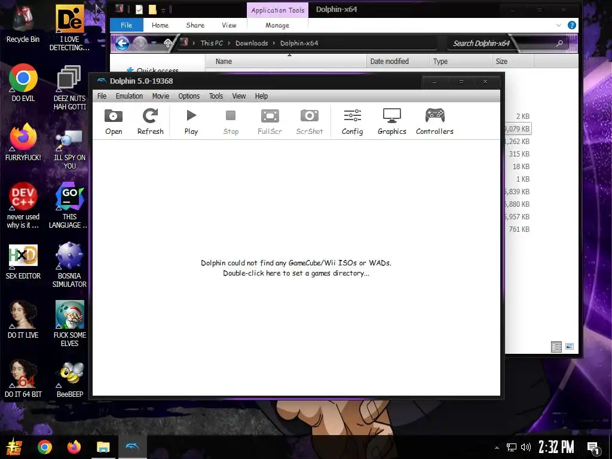612x459 pixels.
Task: Go forward using the Explorer forward arrow
Action: click(x=140, y=43)
